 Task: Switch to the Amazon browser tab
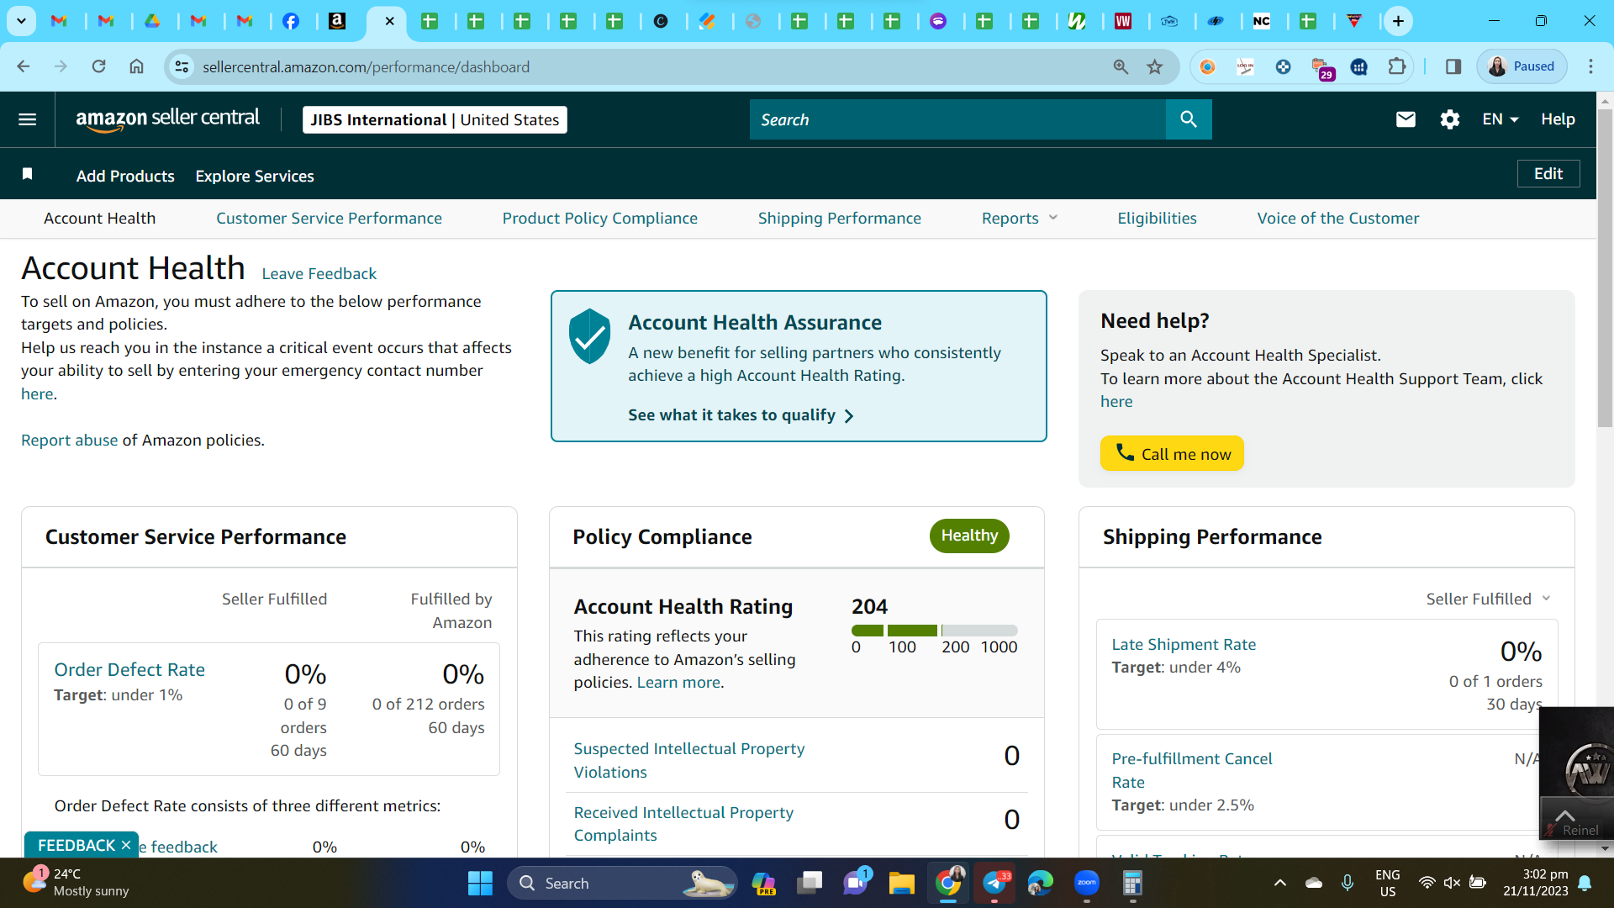[337, 21]
